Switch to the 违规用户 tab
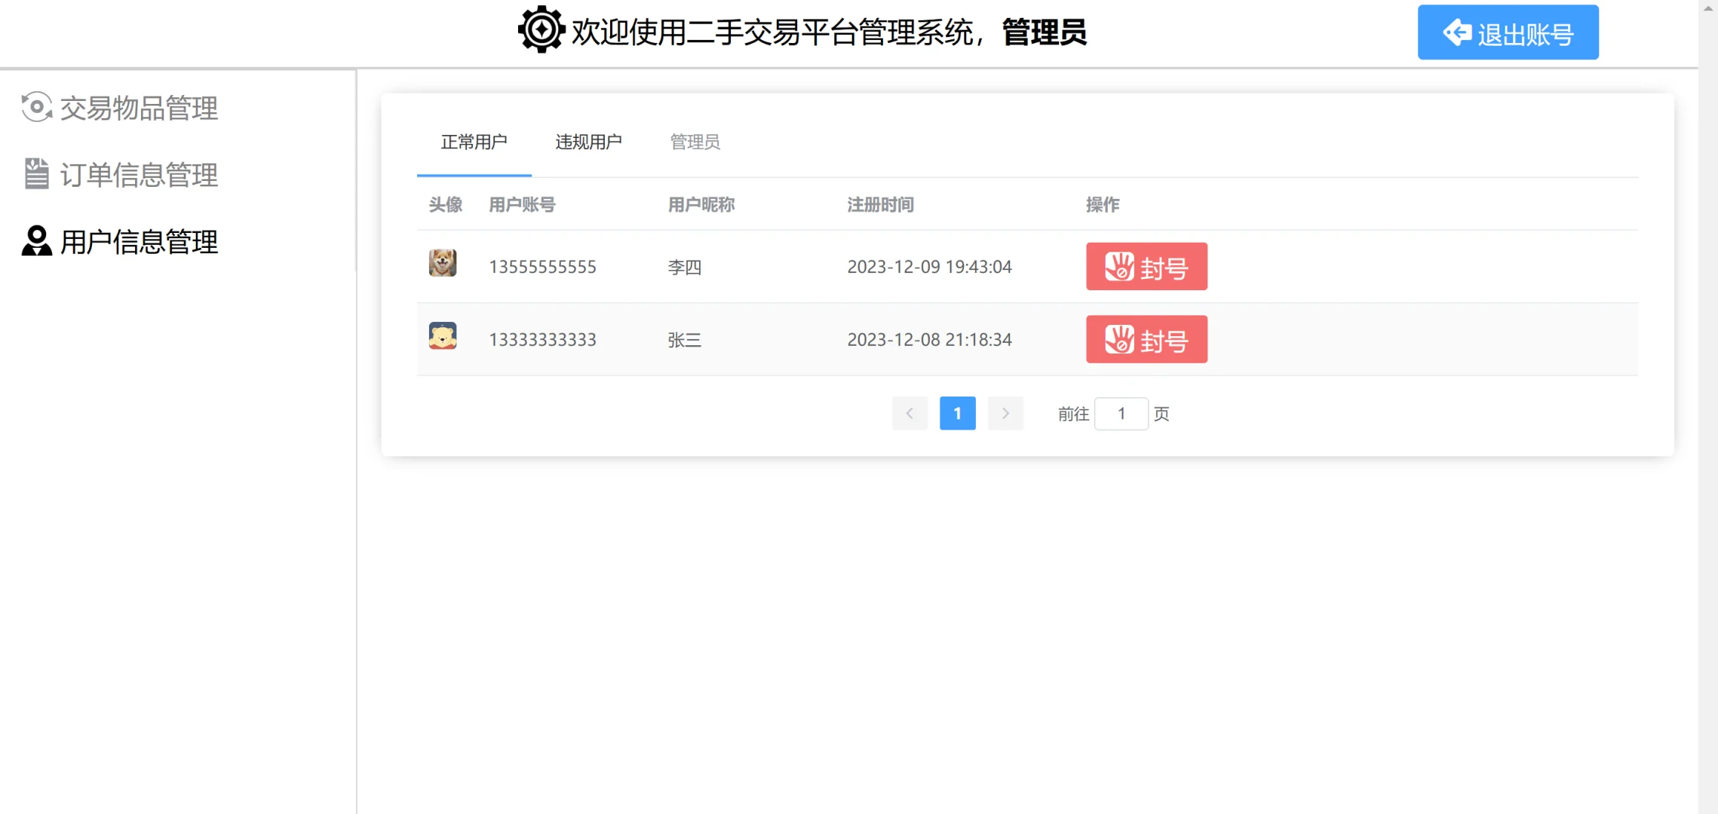Screen dimensions: 1718x814 (x=589, y=142)
